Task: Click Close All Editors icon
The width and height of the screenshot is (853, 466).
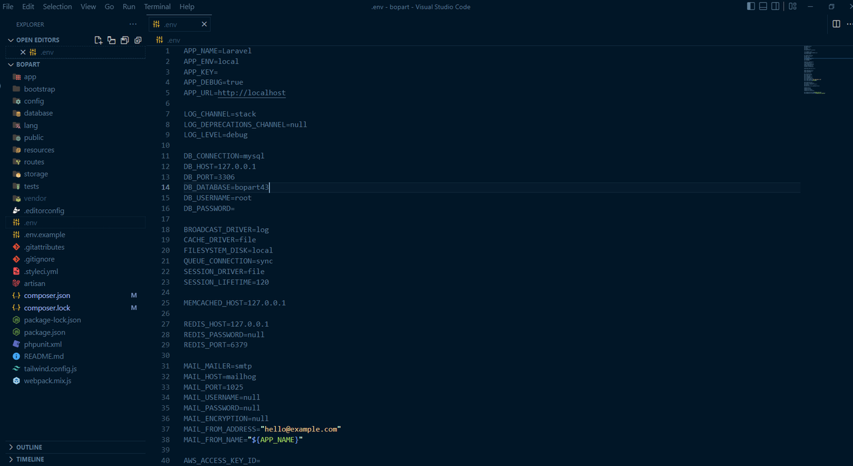Action: [x=138, y=40]
